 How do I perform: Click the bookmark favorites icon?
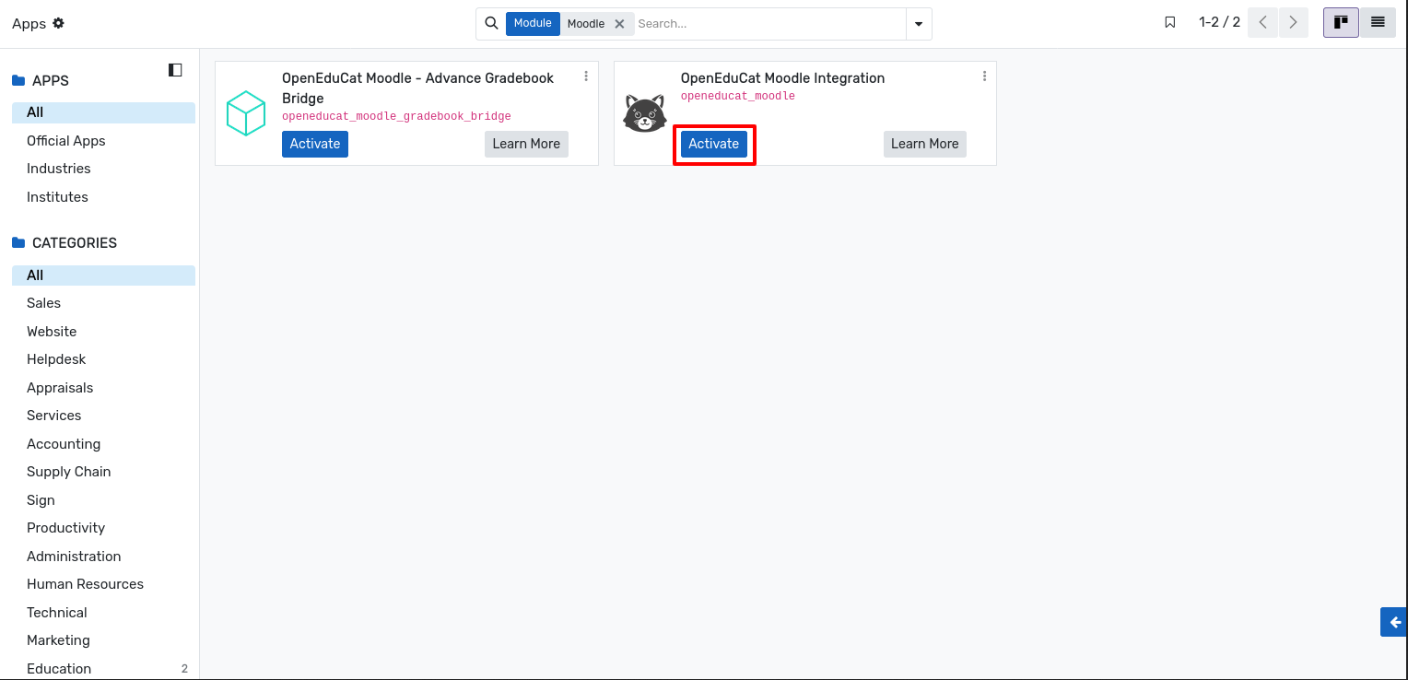[x=1170, y=22]
